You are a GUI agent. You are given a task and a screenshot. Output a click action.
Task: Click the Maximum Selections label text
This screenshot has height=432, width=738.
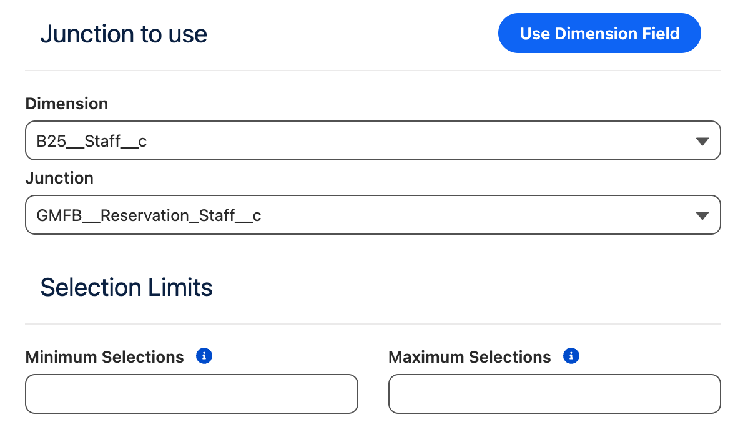[x=470, y=357]
